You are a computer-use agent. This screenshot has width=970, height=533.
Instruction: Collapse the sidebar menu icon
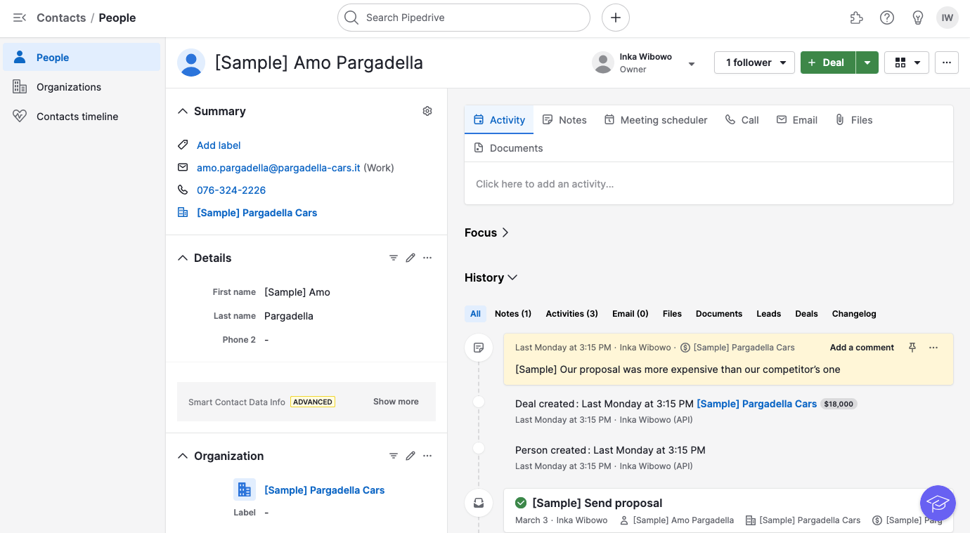[20, 18]
